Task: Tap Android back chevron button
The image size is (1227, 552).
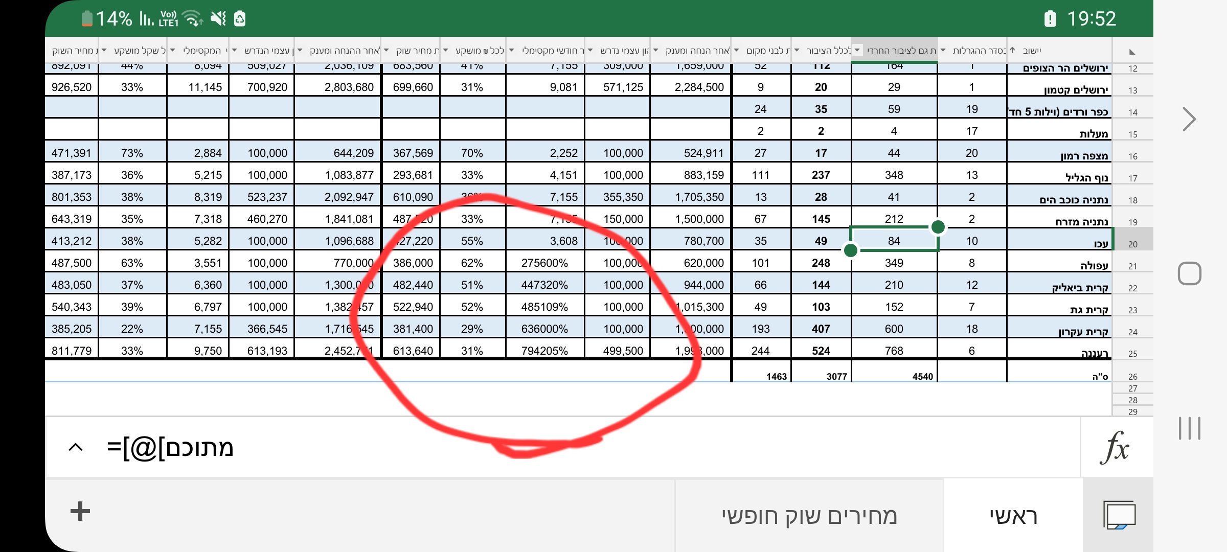Action: 1189,120
